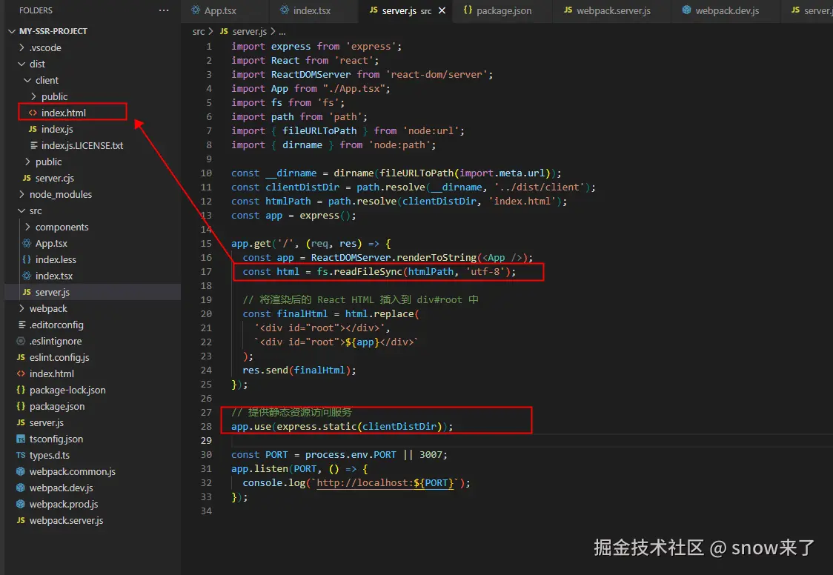Click the src breadcrumb segment
The width and height of the screenshot is (833, 575).
pos(198,32)
